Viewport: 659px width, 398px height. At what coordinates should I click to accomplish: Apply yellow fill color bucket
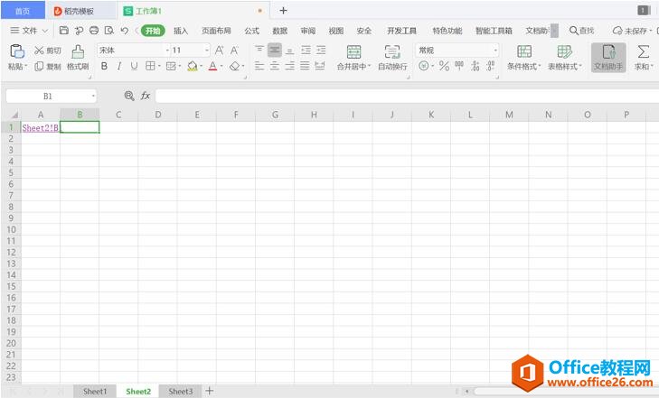click(x=192, y=66)
